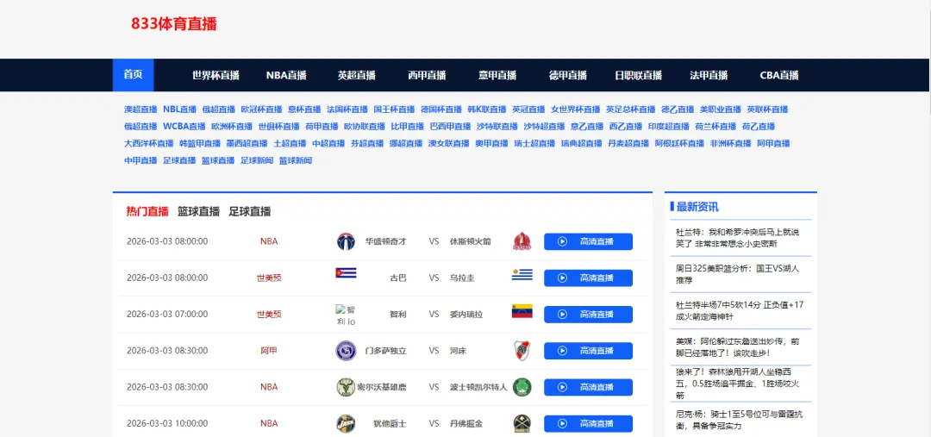
Task: Switch to the 篮球直播 tab
Action: pos(199,211)
